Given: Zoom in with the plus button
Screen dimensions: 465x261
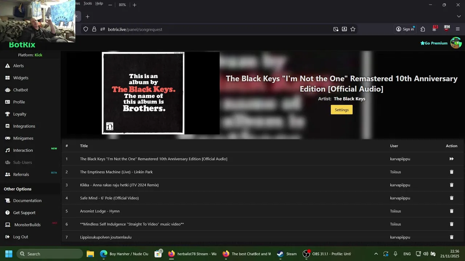Looking at the screenshot, I should click(x=134, y=5).
